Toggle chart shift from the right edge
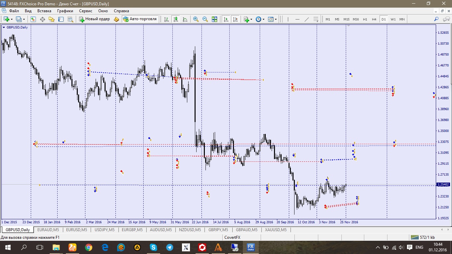 [x=235, y=19]
